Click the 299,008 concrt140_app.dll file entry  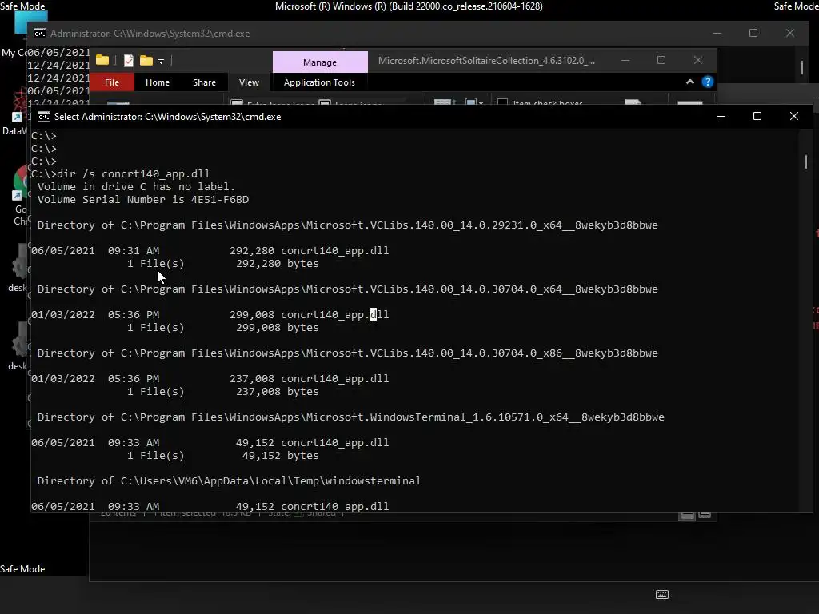click(x=210, y=315)
